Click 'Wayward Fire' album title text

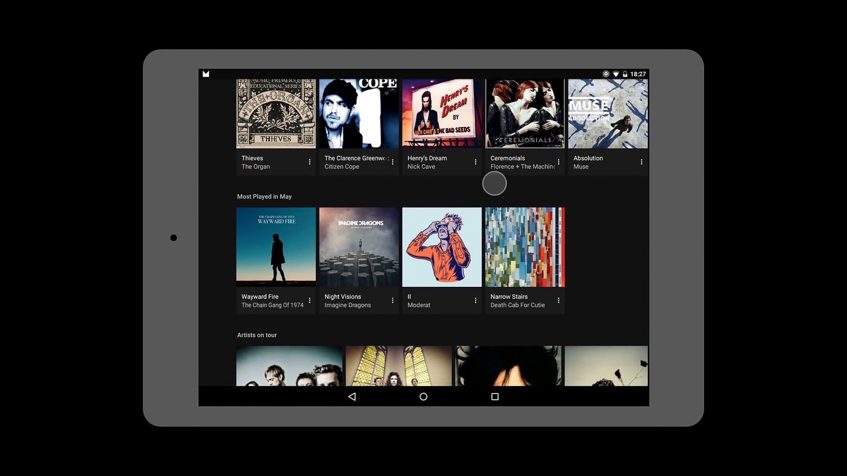pyautogui.click(x=260, y=297)
